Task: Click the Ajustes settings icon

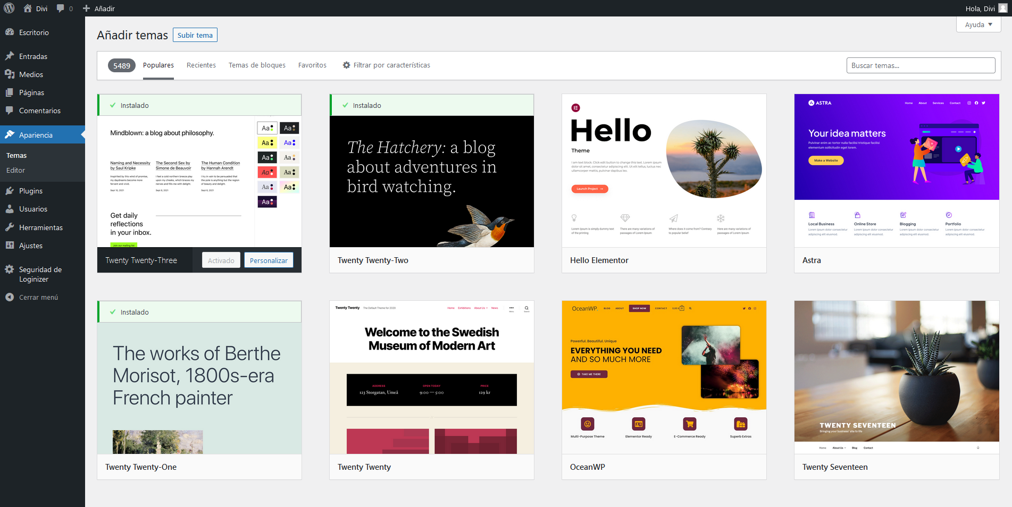Action: coord(10,245)
